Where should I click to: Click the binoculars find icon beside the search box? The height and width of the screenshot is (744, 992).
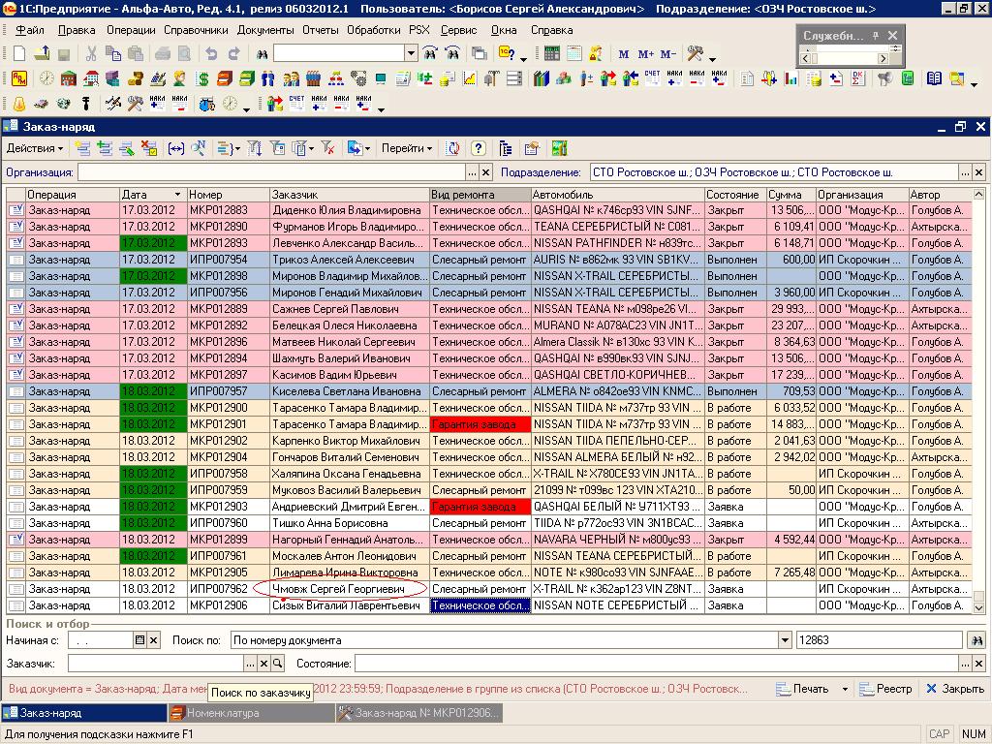262,54
